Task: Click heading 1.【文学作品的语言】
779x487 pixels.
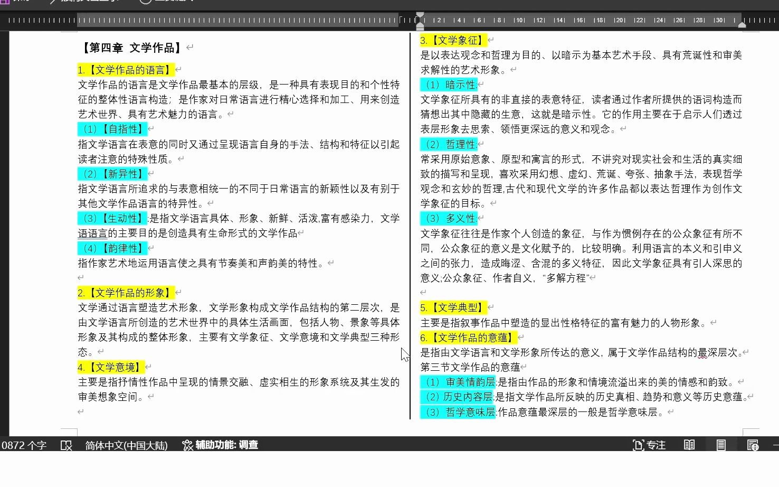Action: pos(126,70)
